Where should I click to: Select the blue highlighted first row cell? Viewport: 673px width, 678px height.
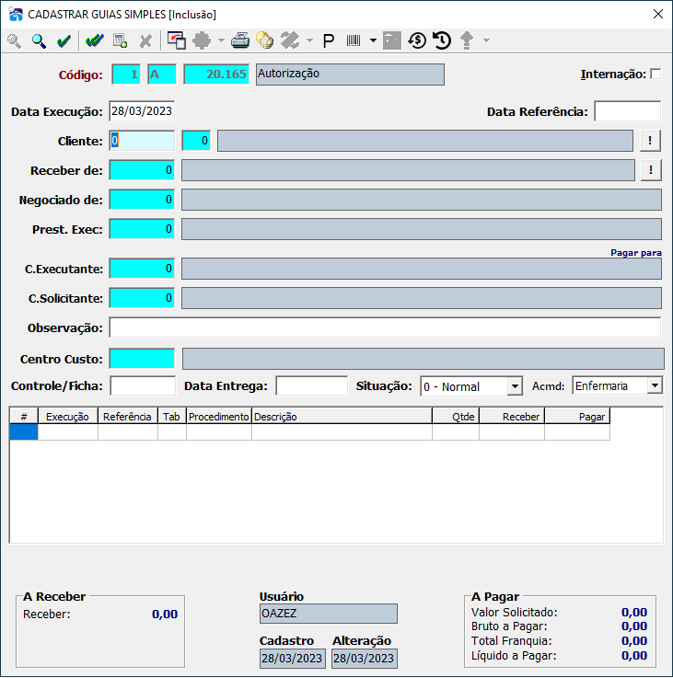(24, 432)
